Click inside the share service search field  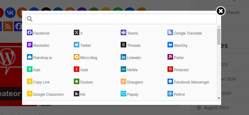pyautogui.click(x=121, y=19)
